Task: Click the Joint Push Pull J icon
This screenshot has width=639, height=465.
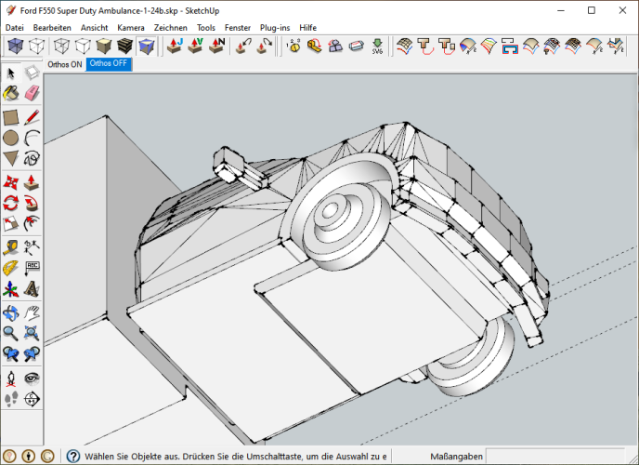Action: click(175, 46)
